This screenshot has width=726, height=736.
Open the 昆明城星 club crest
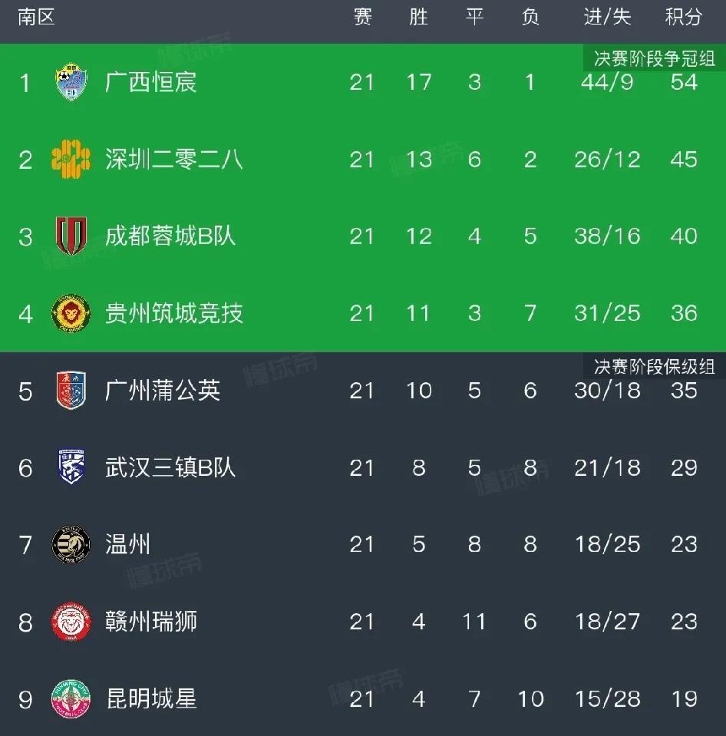pyautogui.click(x=71, y=698)
